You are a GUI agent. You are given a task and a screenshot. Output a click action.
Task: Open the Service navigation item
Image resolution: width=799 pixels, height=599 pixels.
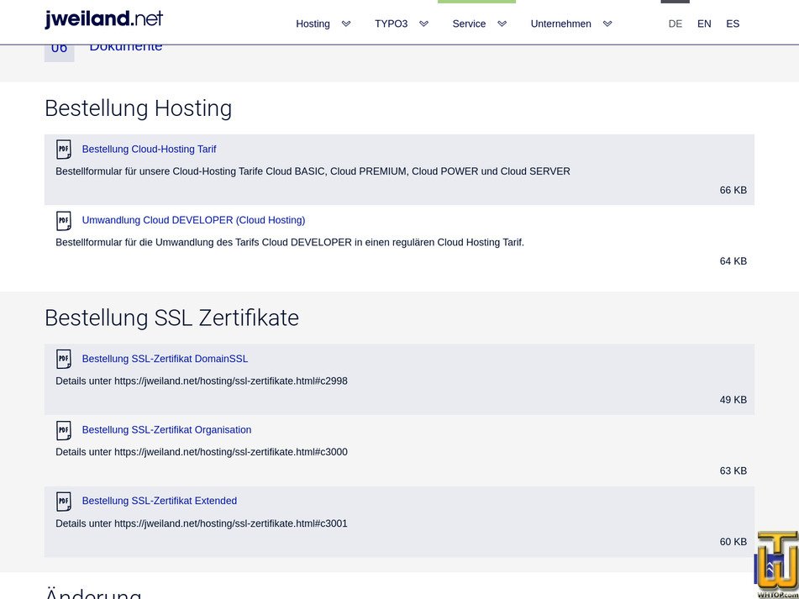(469, 24)
